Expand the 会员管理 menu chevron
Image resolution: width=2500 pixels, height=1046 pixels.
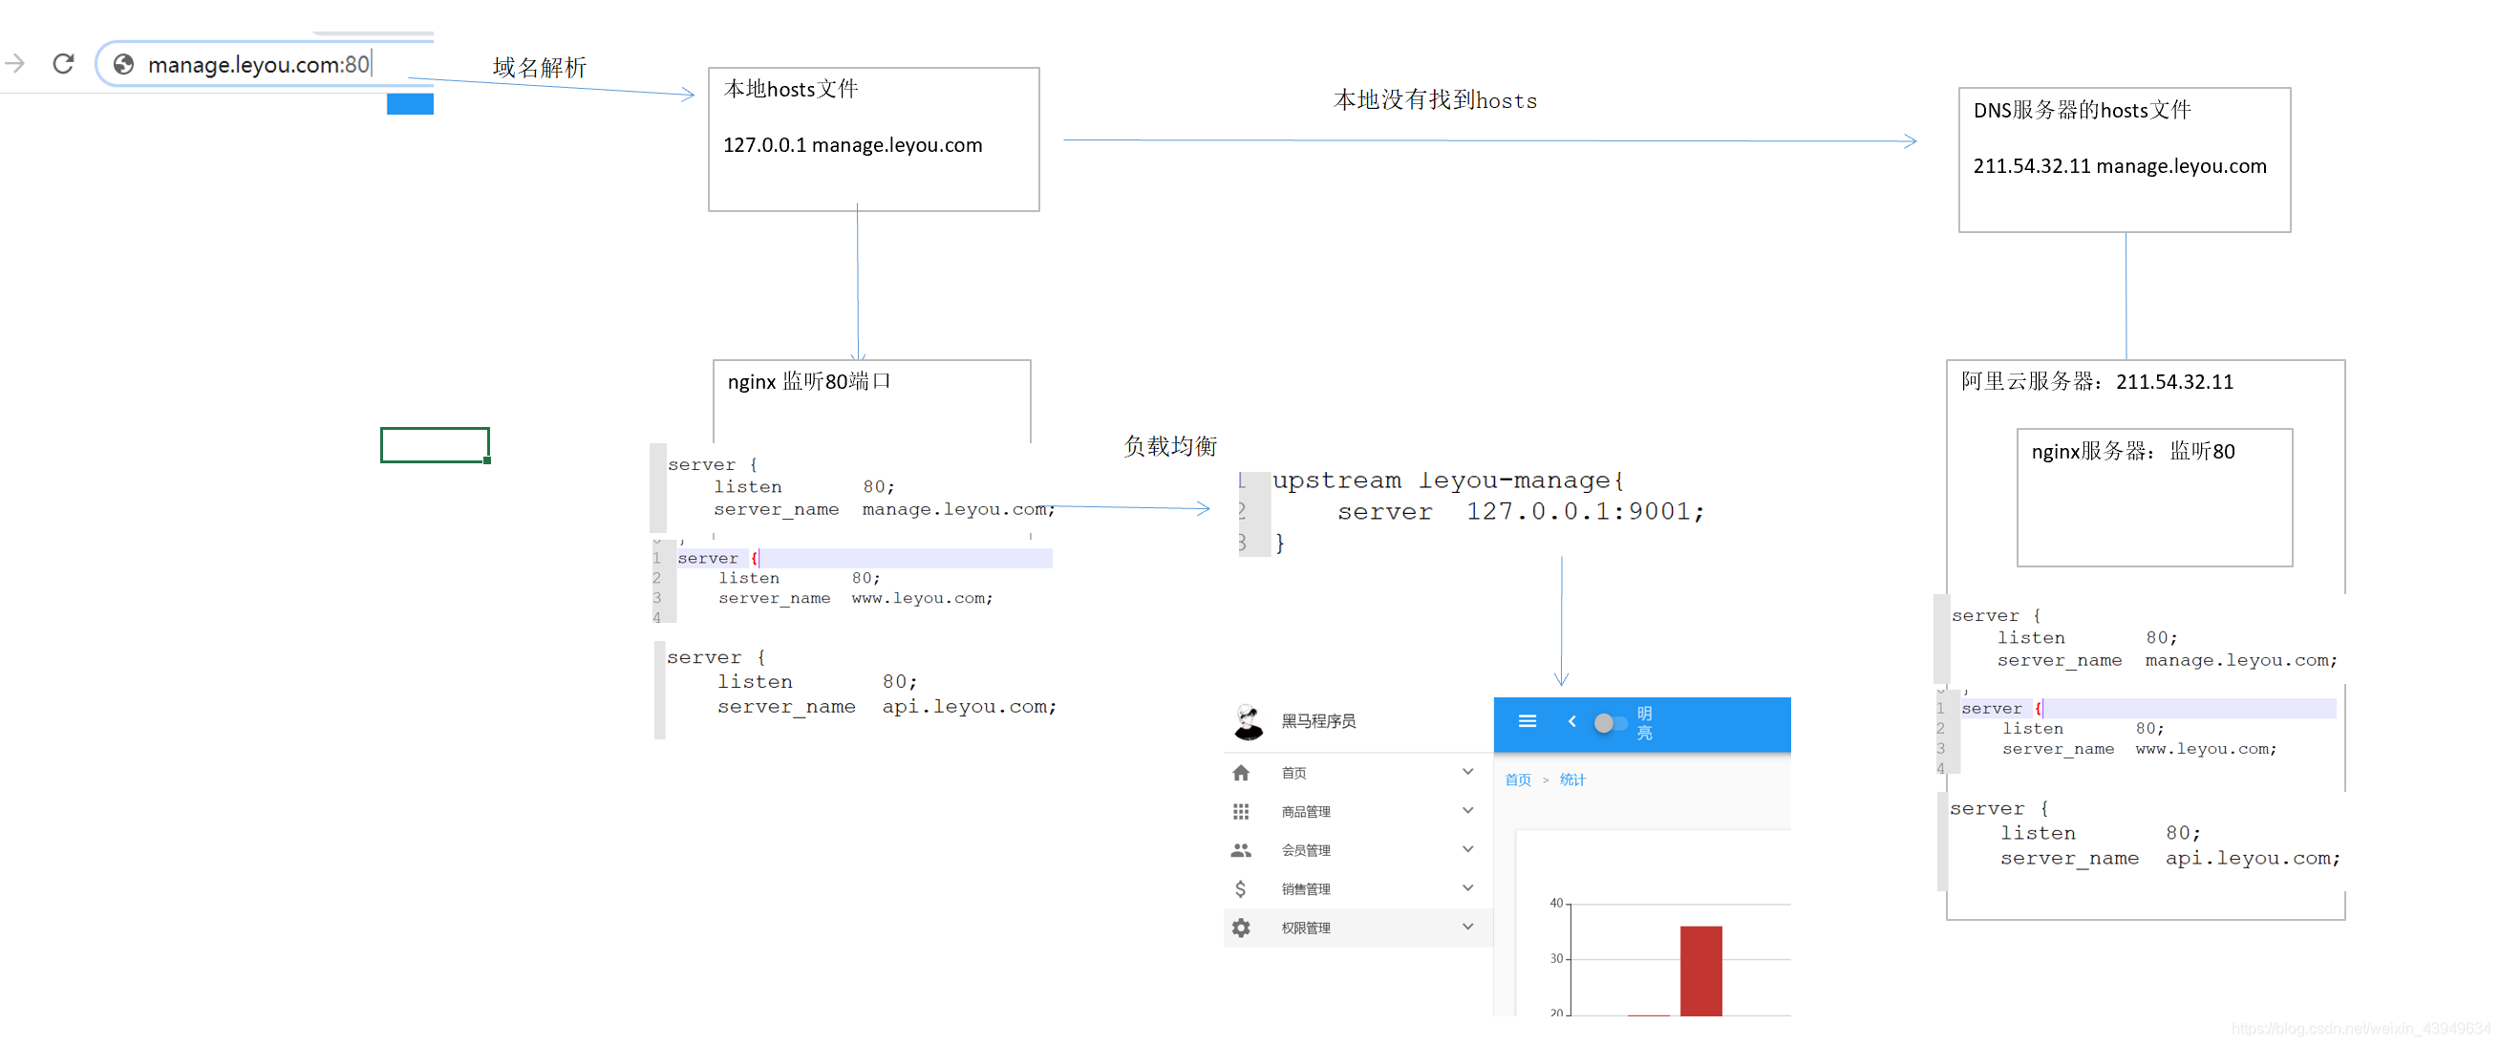coord(1467,849)
